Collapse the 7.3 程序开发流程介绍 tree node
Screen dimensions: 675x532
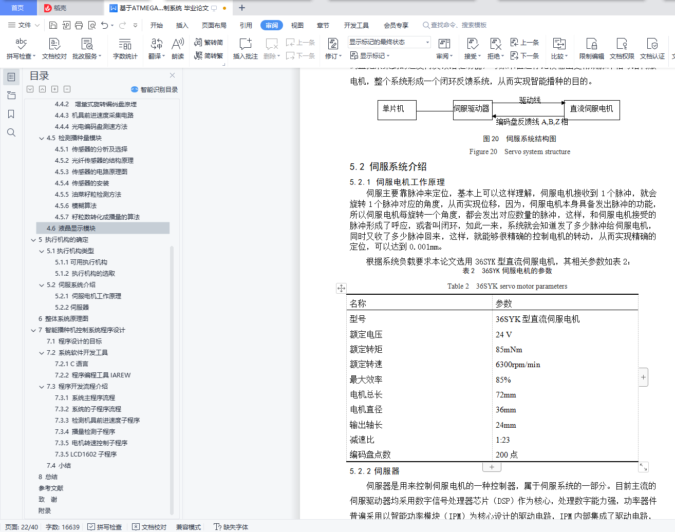(42, 387)
